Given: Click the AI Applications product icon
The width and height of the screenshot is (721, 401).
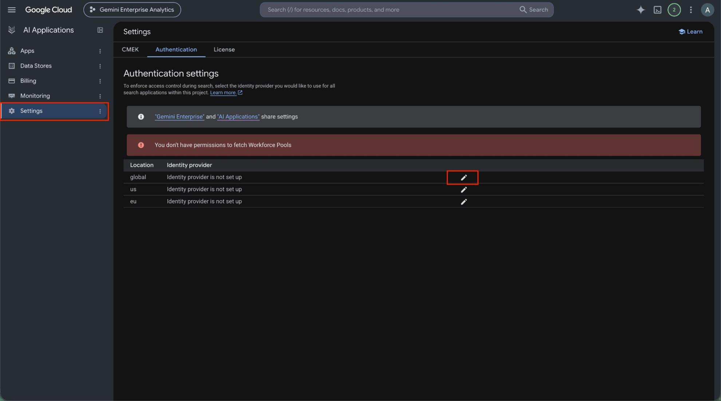Looking at the screenshot, I should (x=12, y=30).
